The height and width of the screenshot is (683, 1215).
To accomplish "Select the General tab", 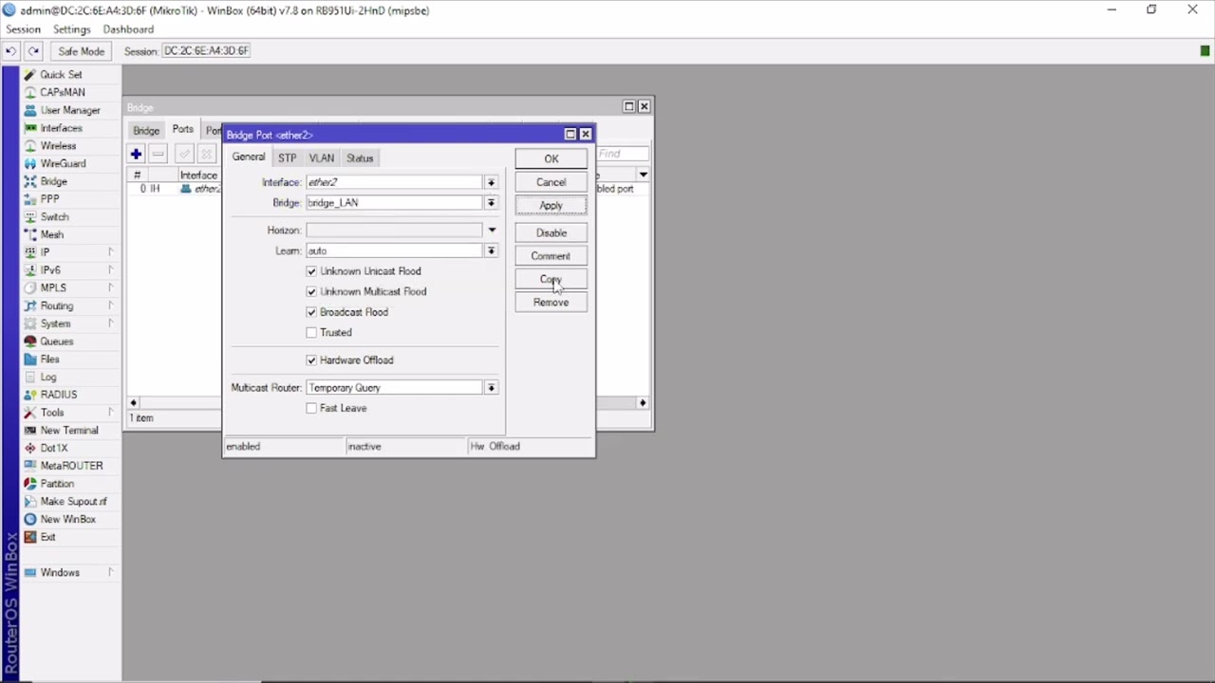I will [249, 157].
